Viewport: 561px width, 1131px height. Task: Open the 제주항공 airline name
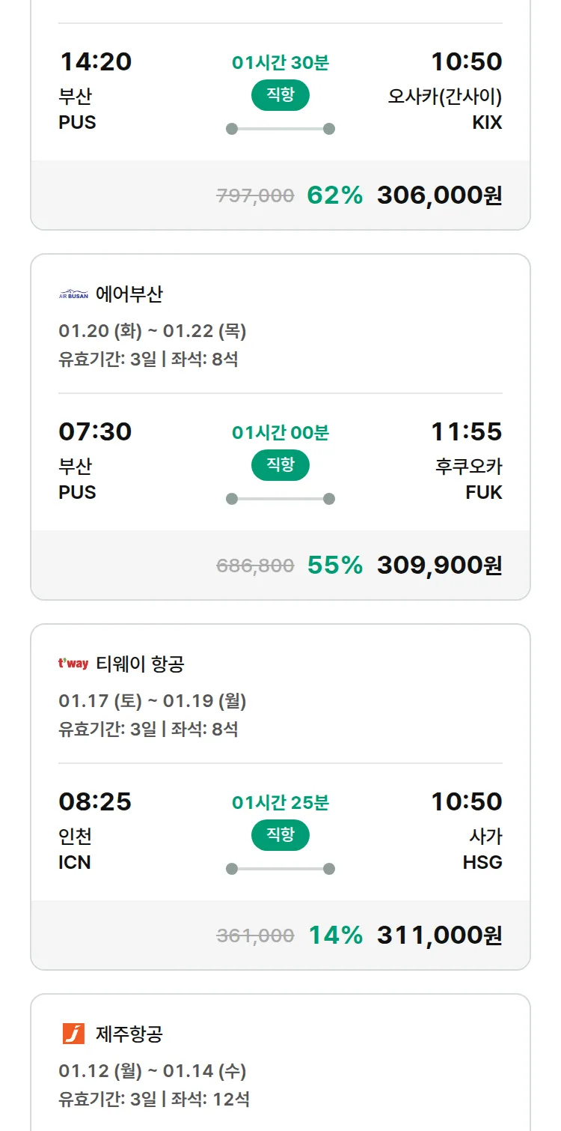click(x=129, y=1034)
